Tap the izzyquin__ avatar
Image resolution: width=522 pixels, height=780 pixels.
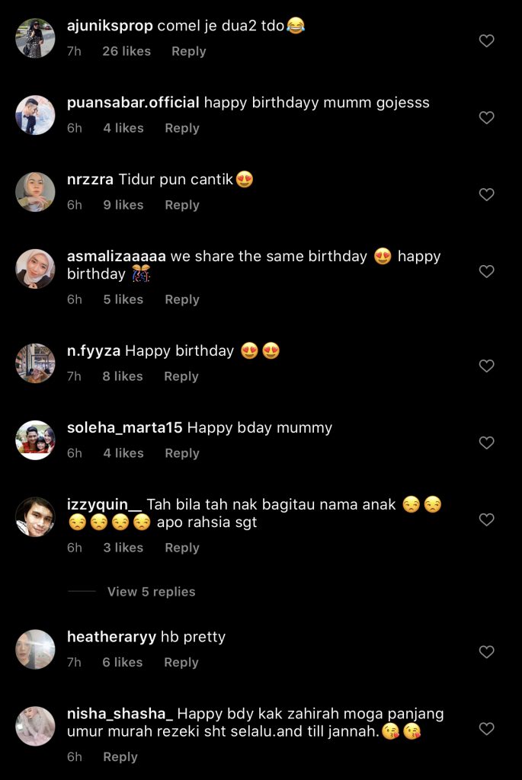coord(35,516)
